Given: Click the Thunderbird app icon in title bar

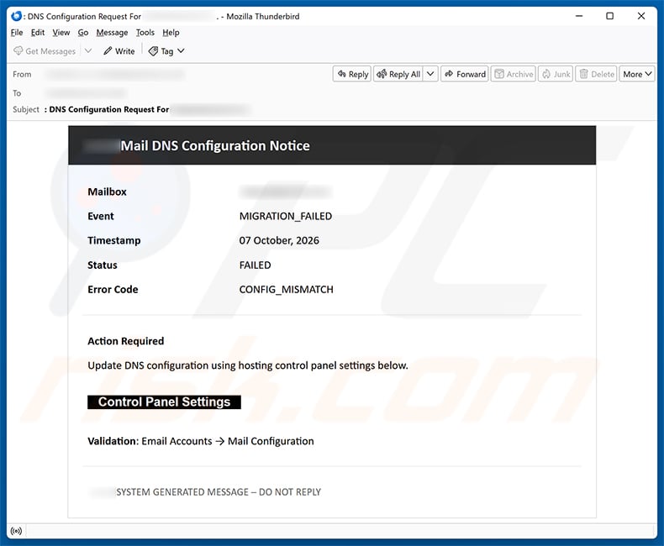Looking at the screenshot, I should click(16, 16).
